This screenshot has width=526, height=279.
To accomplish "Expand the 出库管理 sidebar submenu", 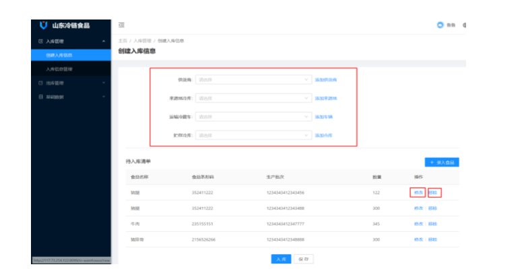I will (103, 83).
